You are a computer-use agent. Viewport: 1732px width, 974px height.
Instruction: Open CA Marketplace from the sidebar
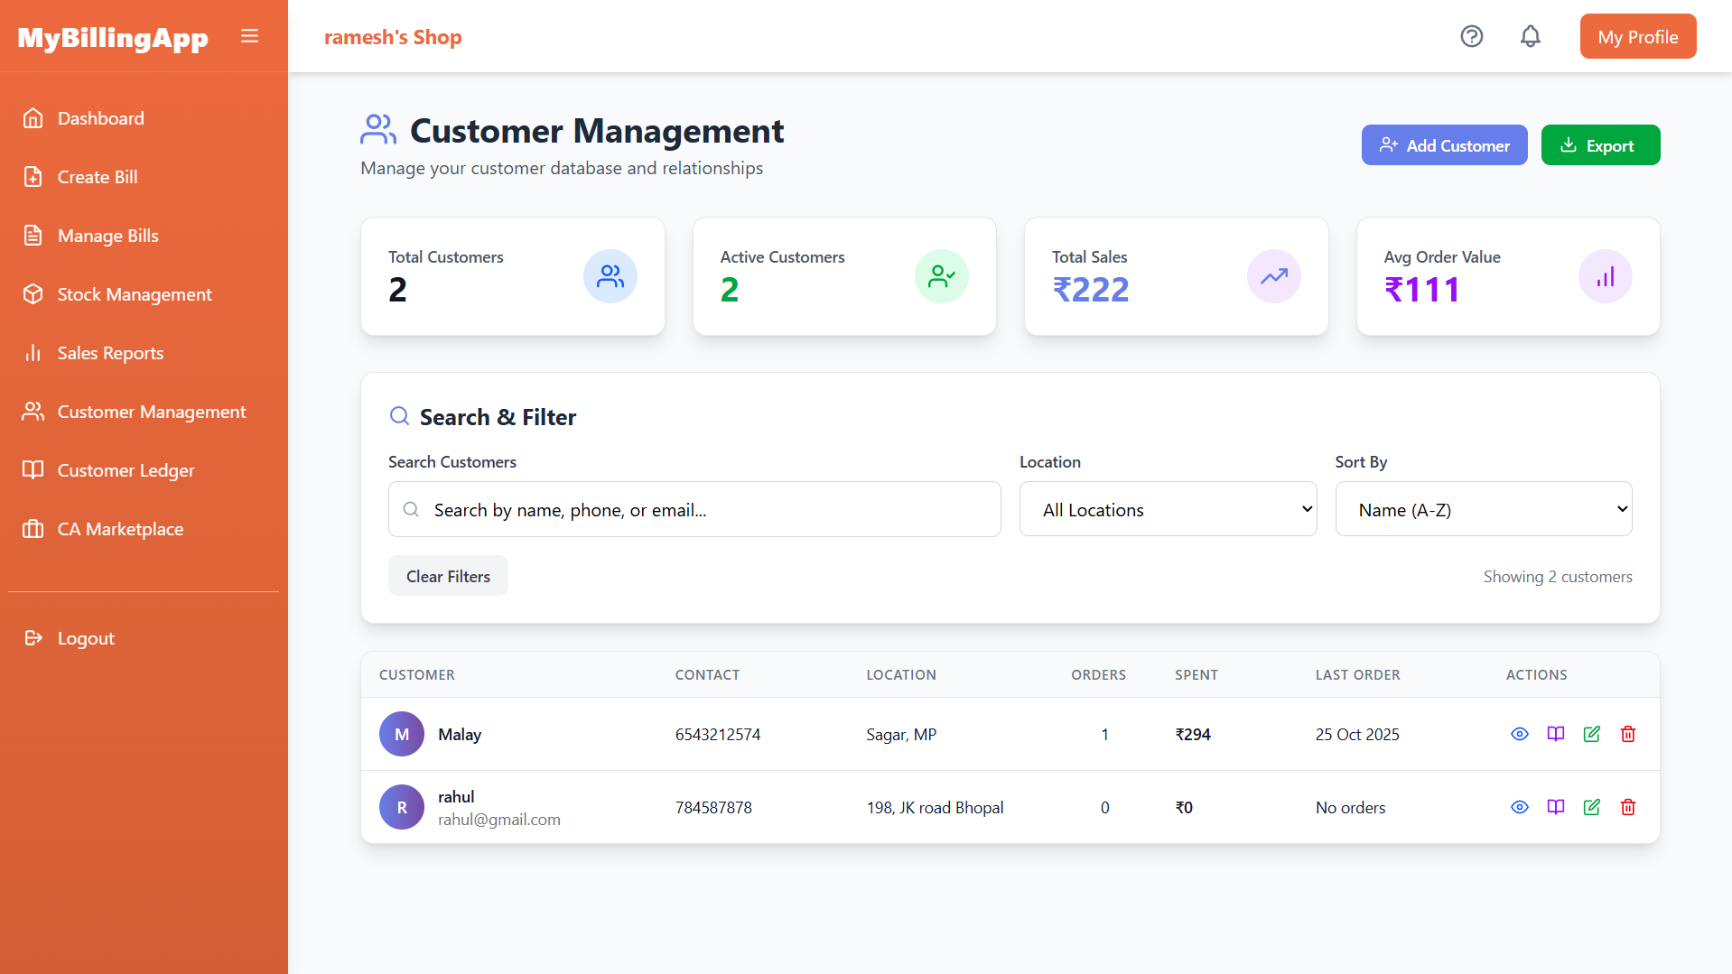pos(120,529)
